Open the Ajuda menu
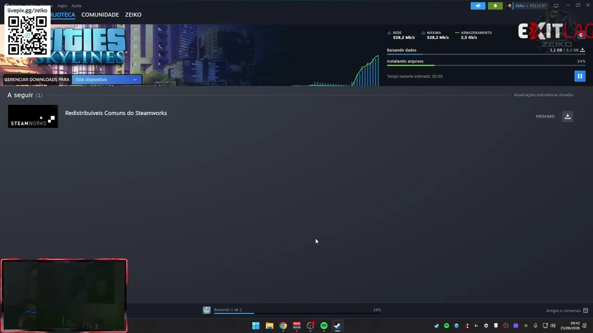 [x=76, y=6]
